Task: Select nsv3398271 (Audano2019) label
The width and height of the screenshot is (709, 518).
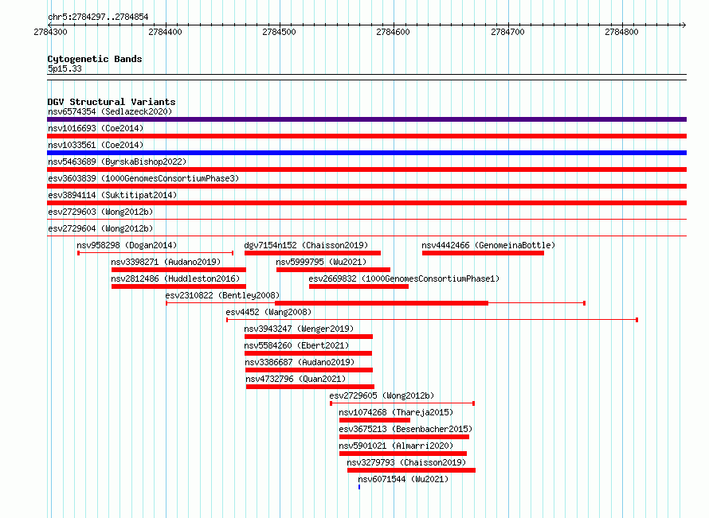Action: pos(166,262)
